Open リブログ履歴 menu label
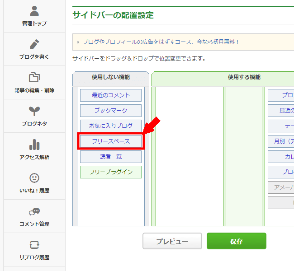This screenshot has width=294, height=271. pyautogui.click(x=34, y=257)
